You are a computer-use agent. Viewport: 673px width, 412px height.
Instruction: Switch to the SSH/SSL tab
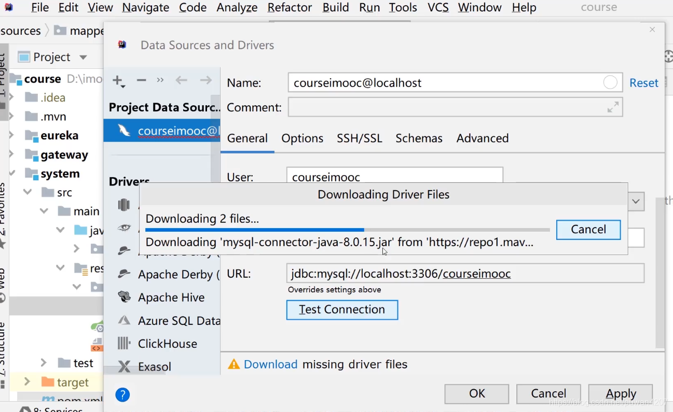coord(360,138)
